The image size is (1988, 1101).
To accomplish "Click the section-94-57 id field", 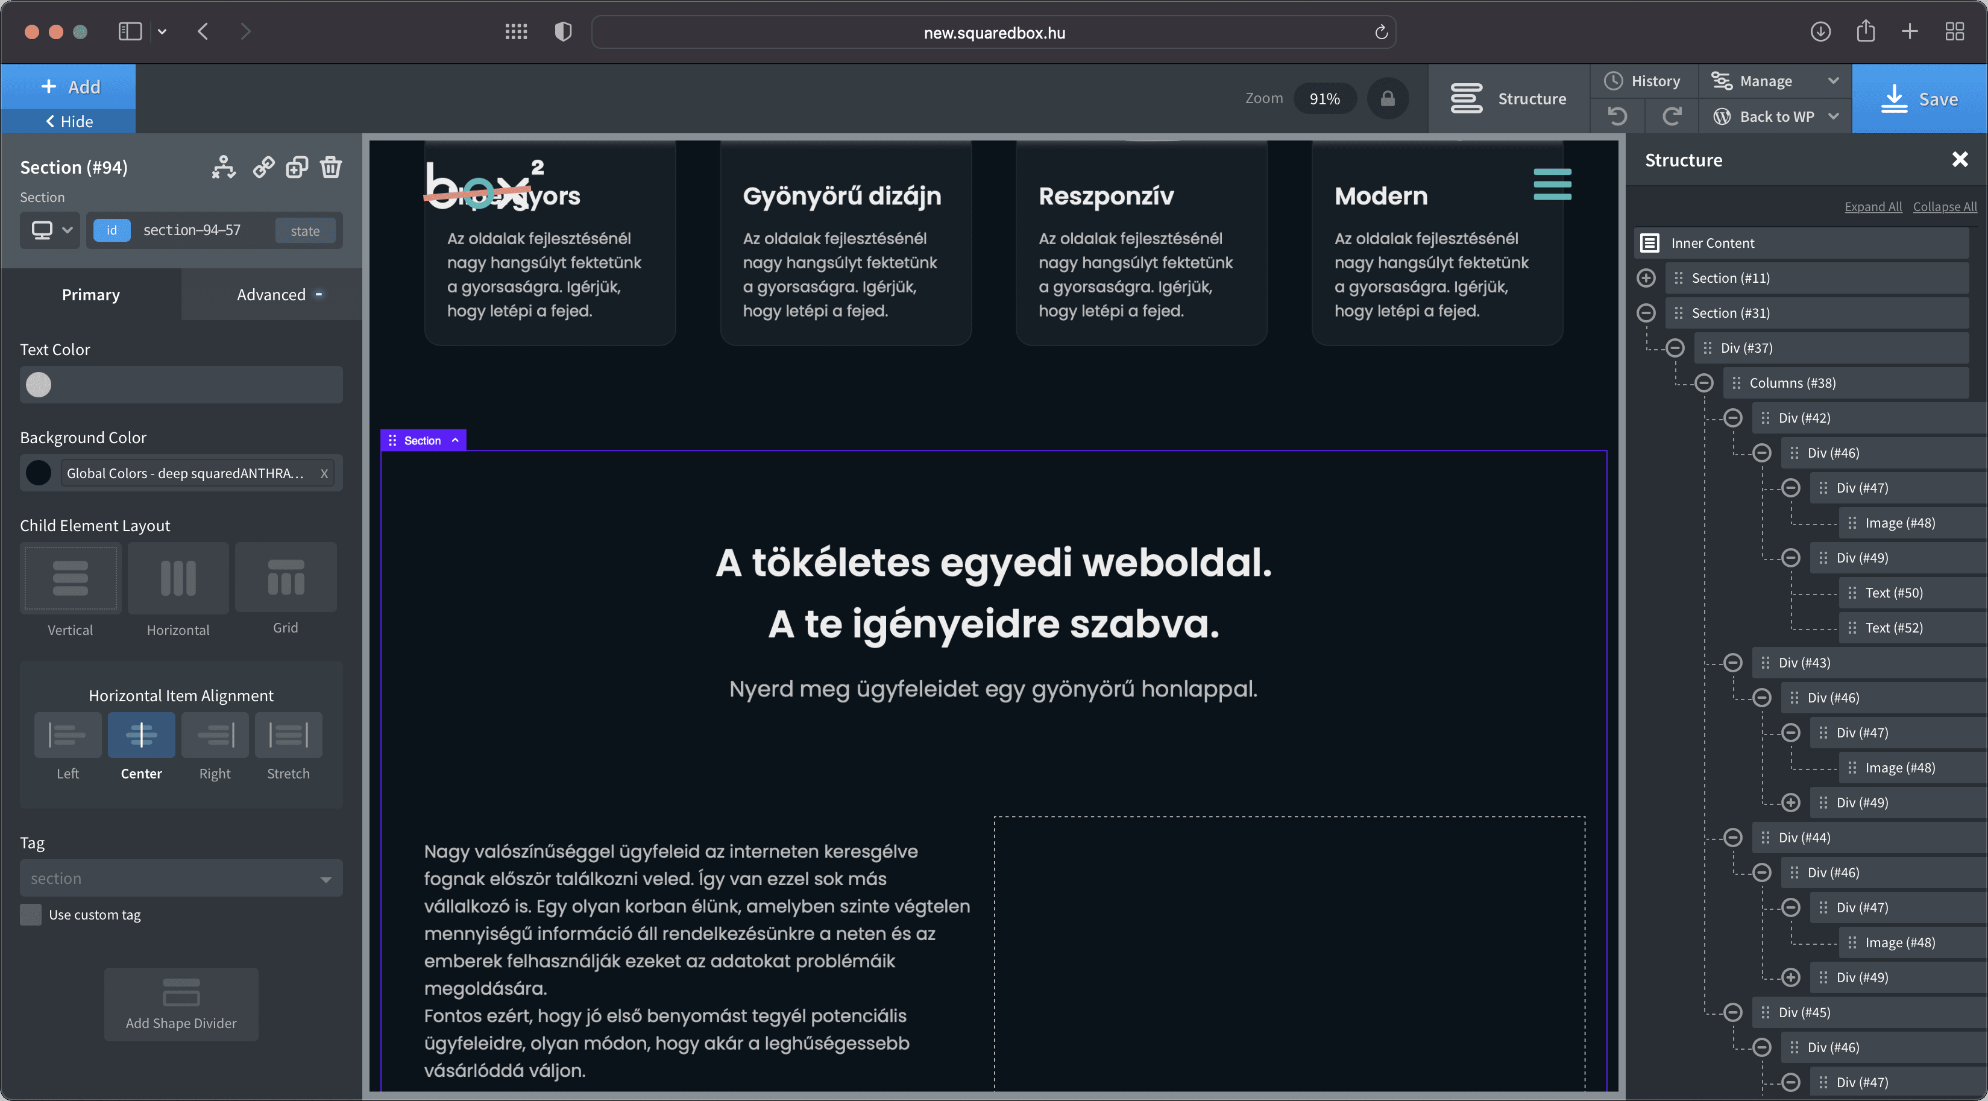I will click(192, 230).
